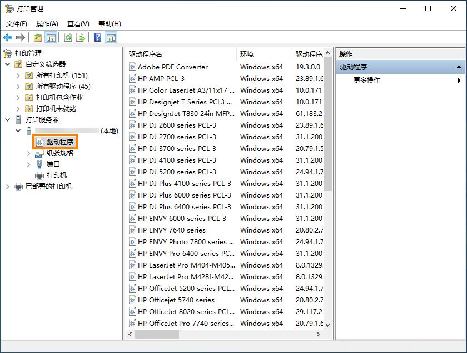Open the 操作(A) menu
Image resolution: width=467 pixels, height=353 pixels.
pos(47,24)
